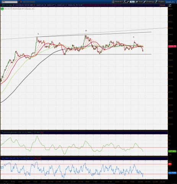Open the Studies flask button
Image resolution: width=177 pixels, height=184 pixels.
[x=160, y=2]
